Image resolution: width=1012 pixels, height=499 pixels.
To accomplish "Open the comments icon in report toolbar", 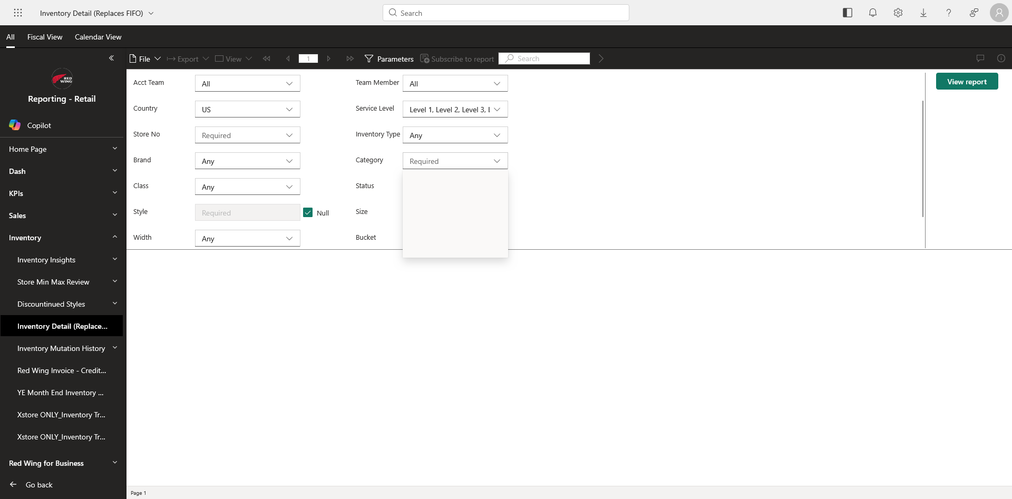I will point(980,58).
